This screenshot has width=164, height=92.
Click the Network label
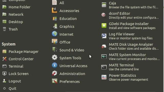tap(16, 15)
